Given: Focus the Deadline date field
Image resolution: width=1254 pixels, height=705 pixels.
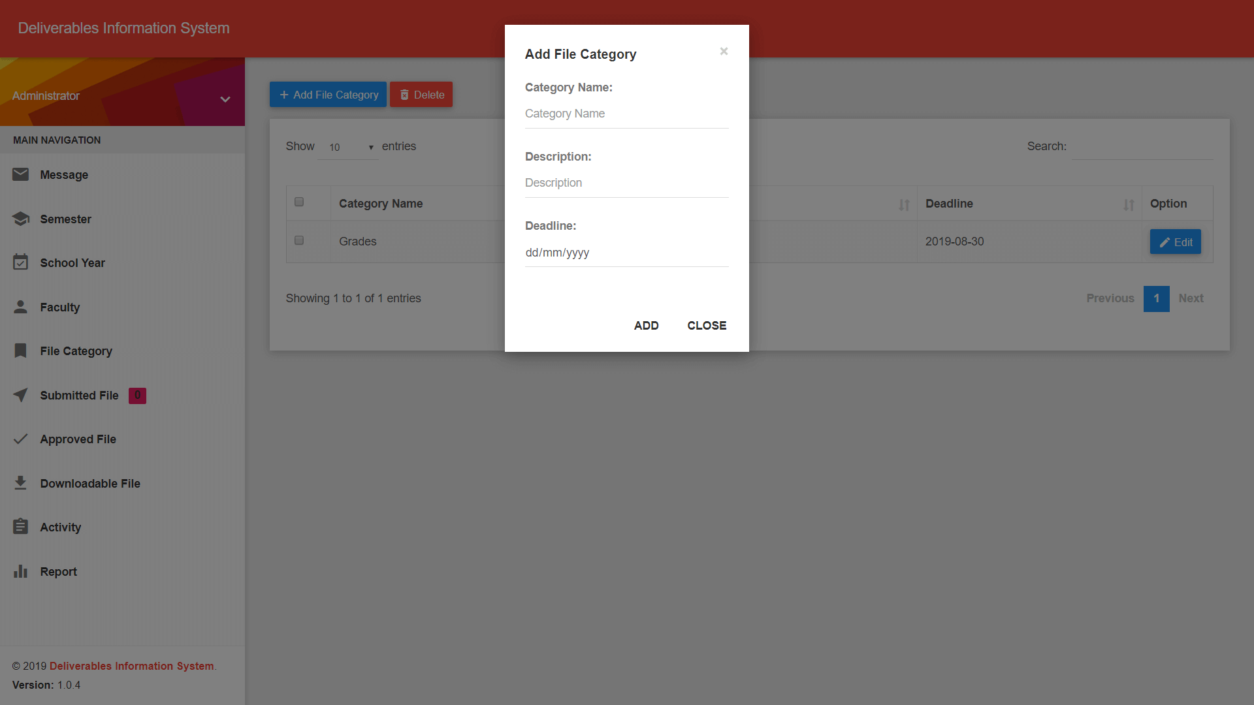Looking at the screenshot, I should (626, 253).
